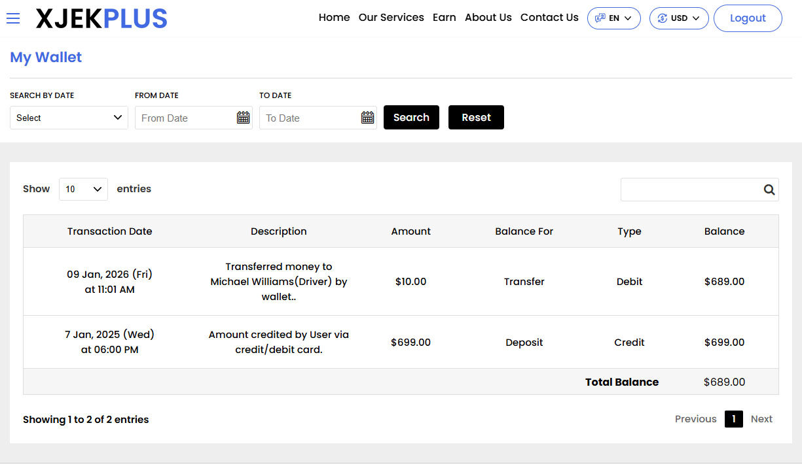The width and height of the screenshot is (802, 472).
Task: Change the show entries count dropdown
Action: (x=83, y=189)
